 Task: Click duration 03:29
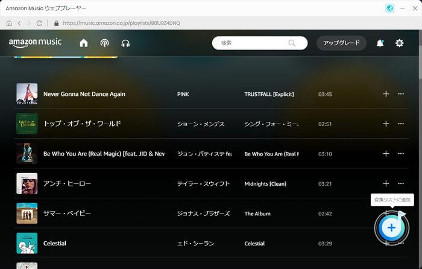pyautogui.click(x=325, y=244)
